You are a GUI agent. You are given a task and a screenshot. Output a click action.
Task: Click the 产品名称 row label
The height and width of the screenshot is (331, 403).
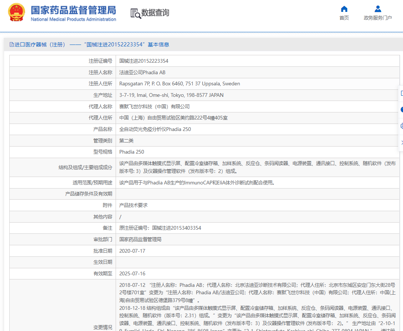pyautogui.click(x=103, y=130)
